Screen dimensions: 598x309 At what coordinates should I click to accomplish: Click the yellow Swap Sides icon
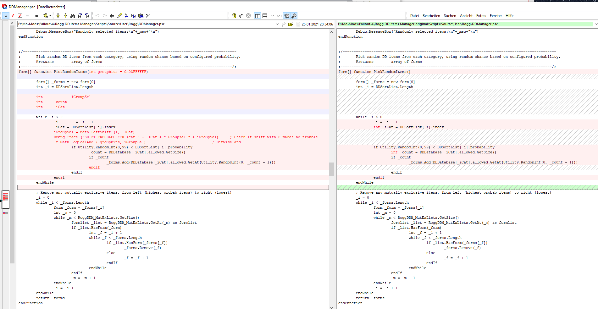234,16
